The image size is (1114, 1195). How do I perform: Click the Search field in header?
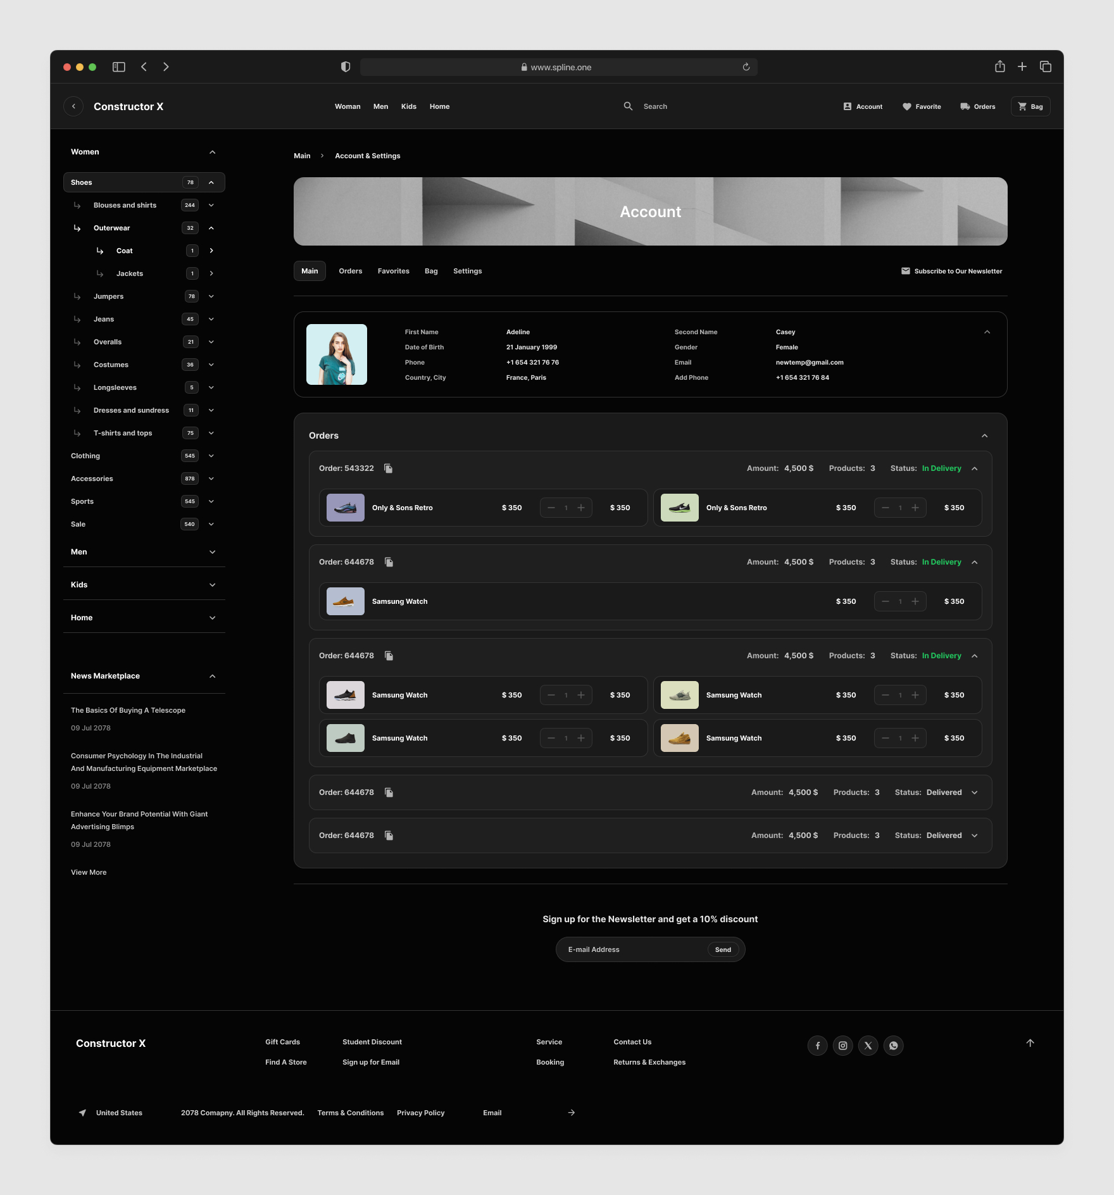point(655,106)
